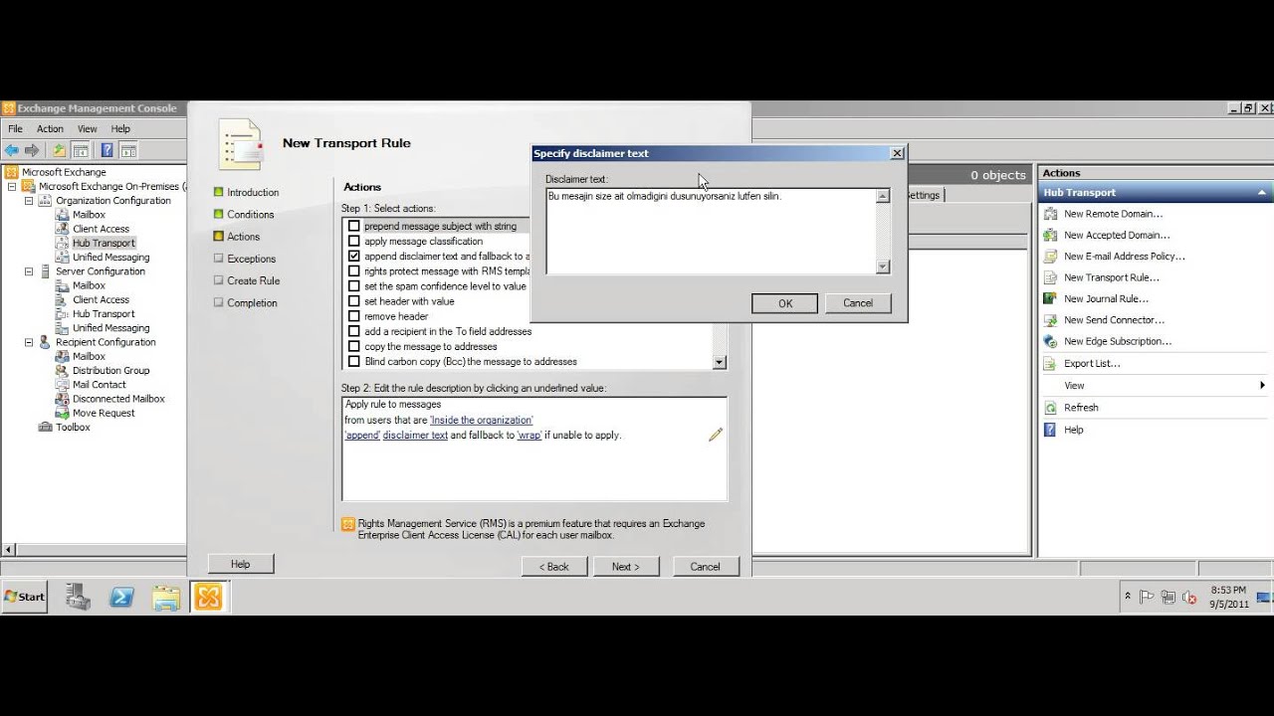
Task: Open Distribution Group under Recipient Configuration
Action: (110, 370)
